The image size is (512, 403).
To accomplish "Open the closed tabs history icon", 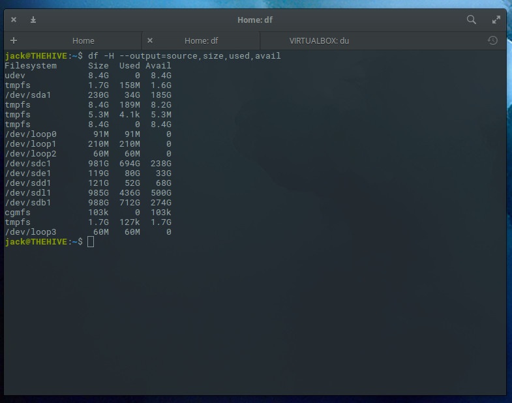I will coord(492,40).
